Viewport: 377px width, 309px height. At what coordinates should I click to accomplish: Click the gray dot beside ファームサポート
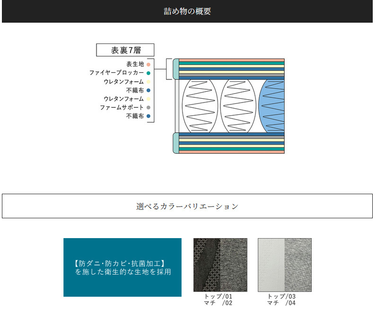pos(149,108)
